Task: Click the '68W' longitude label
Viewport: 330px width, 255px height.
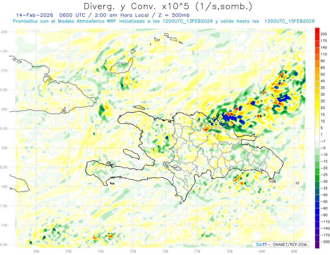Action: coord(294,251)
